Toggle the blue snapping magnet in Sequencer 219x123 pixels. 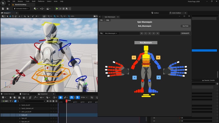[72, 97]
